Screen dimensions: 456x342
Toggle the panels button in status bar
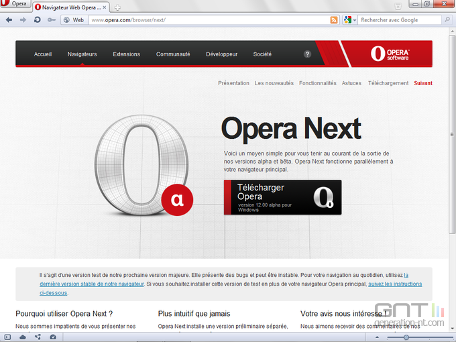pos(7,337)
